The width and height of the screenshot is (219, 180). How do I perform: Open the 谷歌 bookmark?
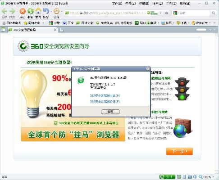pos(55,23)
